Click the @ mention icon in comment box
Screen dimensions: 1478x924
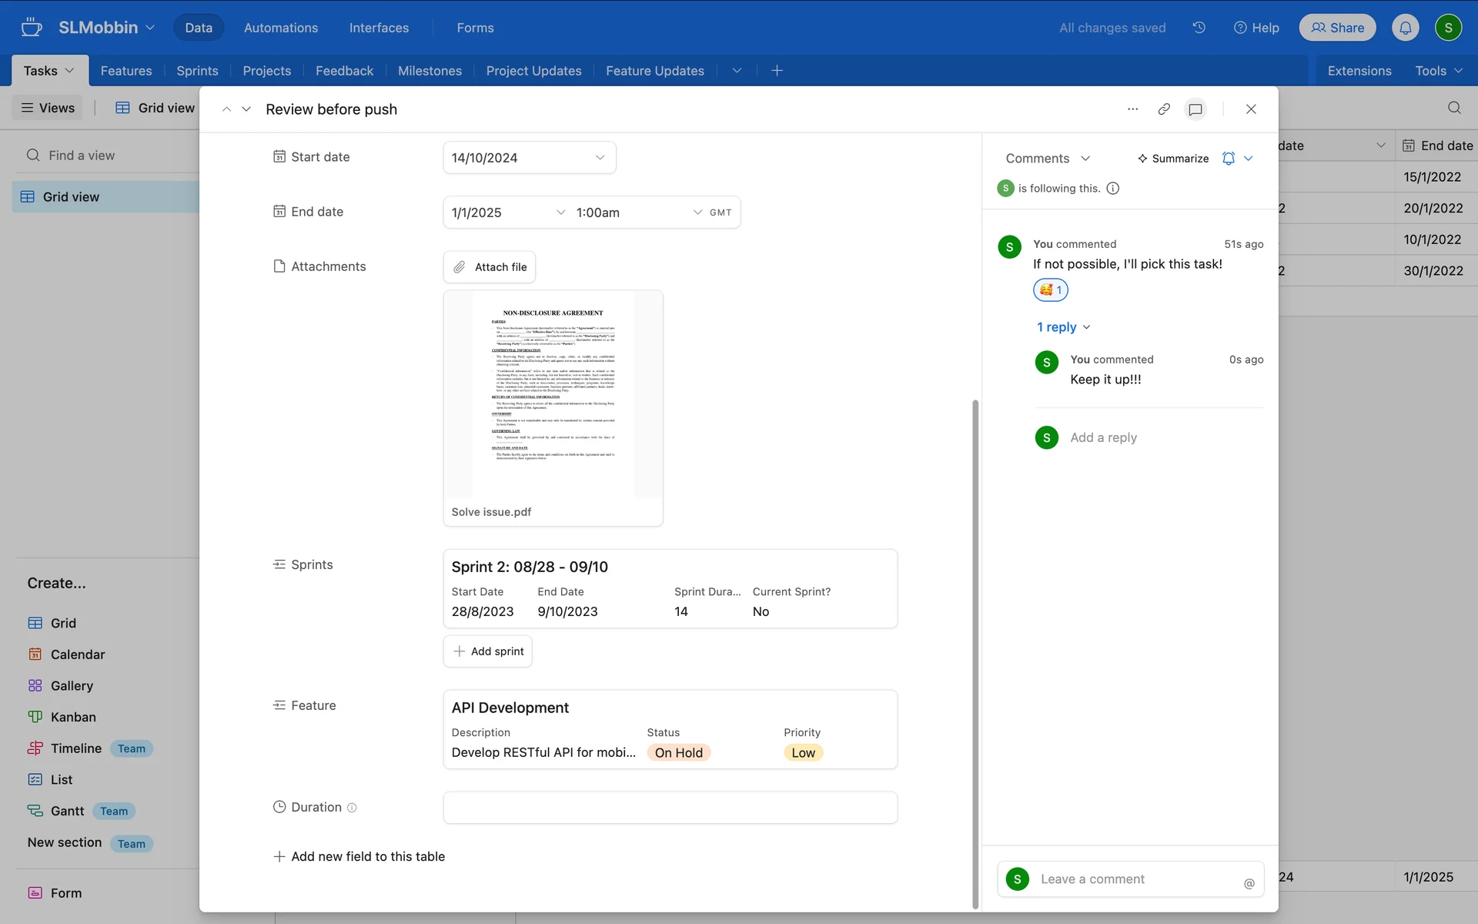tap(1249, 883)
